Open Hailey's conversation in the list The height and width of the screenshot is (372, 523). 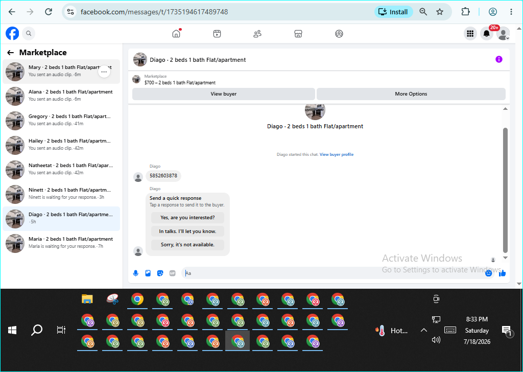point(61,145)
